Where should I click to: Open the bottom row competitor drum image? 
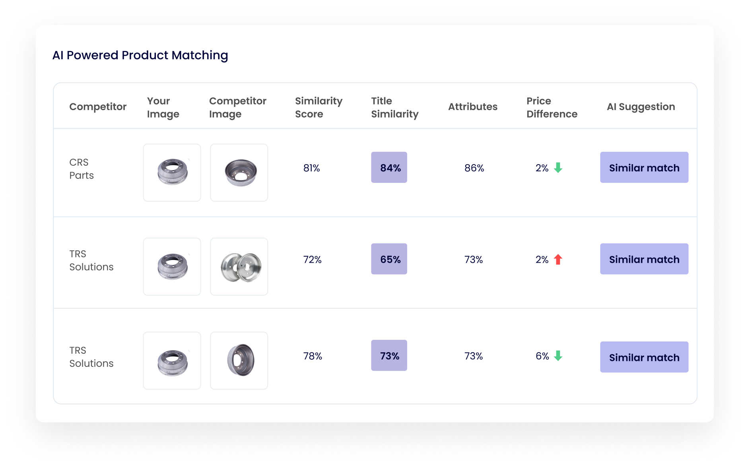[x=239, y=360]
